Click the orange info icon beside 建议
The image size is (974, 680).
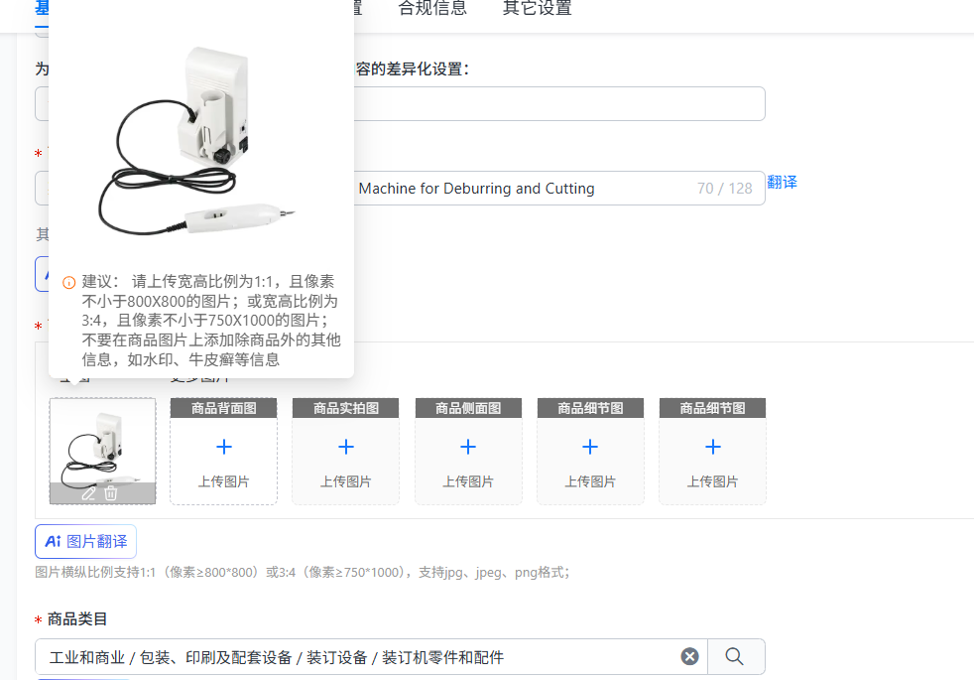(69, 283)
